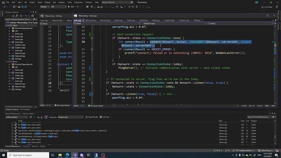Select Lobby.cpp under Server project
281x158 pixels.
(19, 75)
